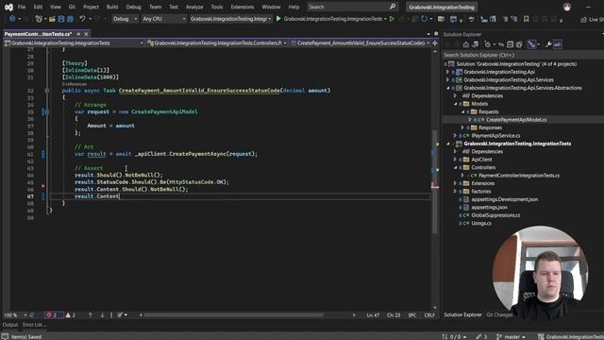Start debugging with green play button
This screenshot has height=340, width=604.
pyautogui.click(x=278, y=19)
